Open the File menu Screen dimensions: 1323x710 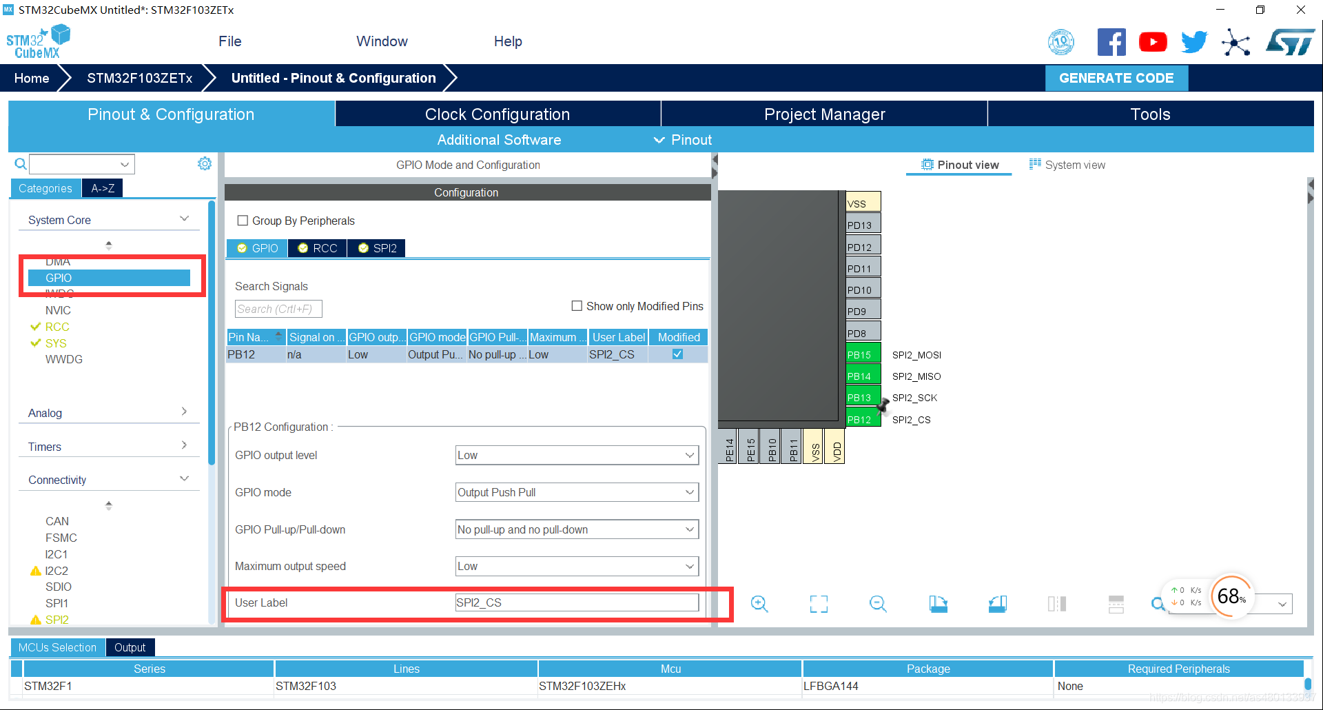(229, 41)
